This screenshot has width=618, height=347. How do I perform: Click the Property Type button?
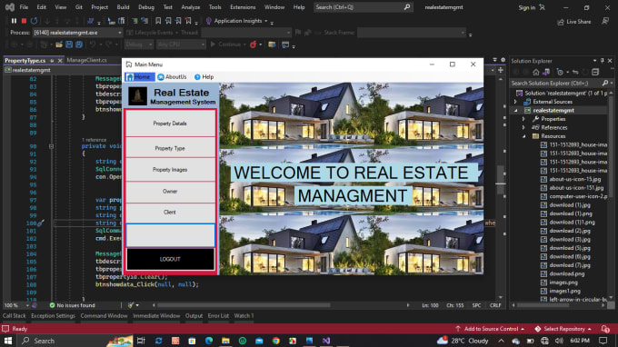click(x=170, y=148)
